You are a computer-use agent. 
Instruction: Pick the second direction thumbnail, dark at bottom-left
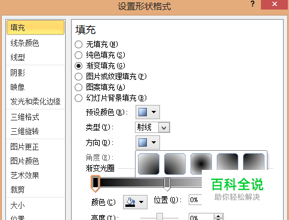pos(175,164)
